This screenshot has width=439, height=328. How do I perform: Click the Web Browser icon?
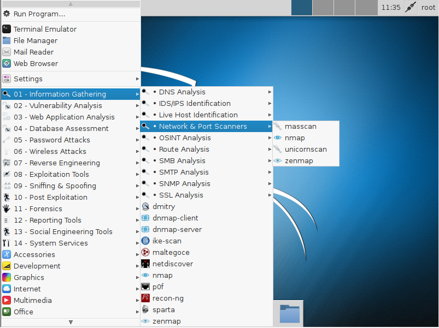[7, 63]
